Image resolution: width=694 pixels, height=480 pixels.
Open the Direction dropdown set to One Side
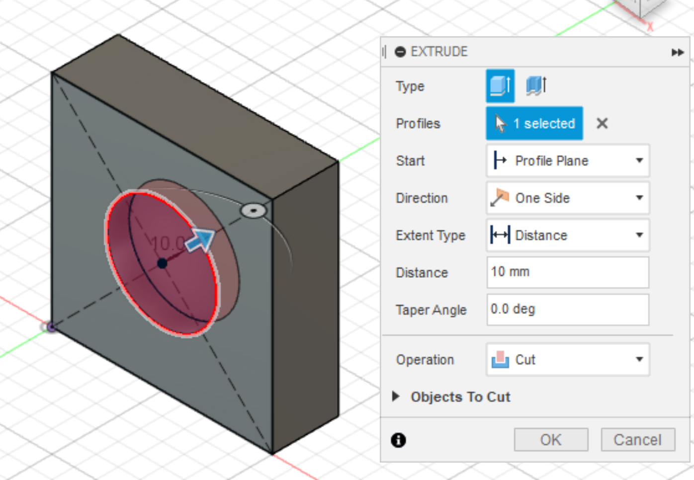(639, 198)
